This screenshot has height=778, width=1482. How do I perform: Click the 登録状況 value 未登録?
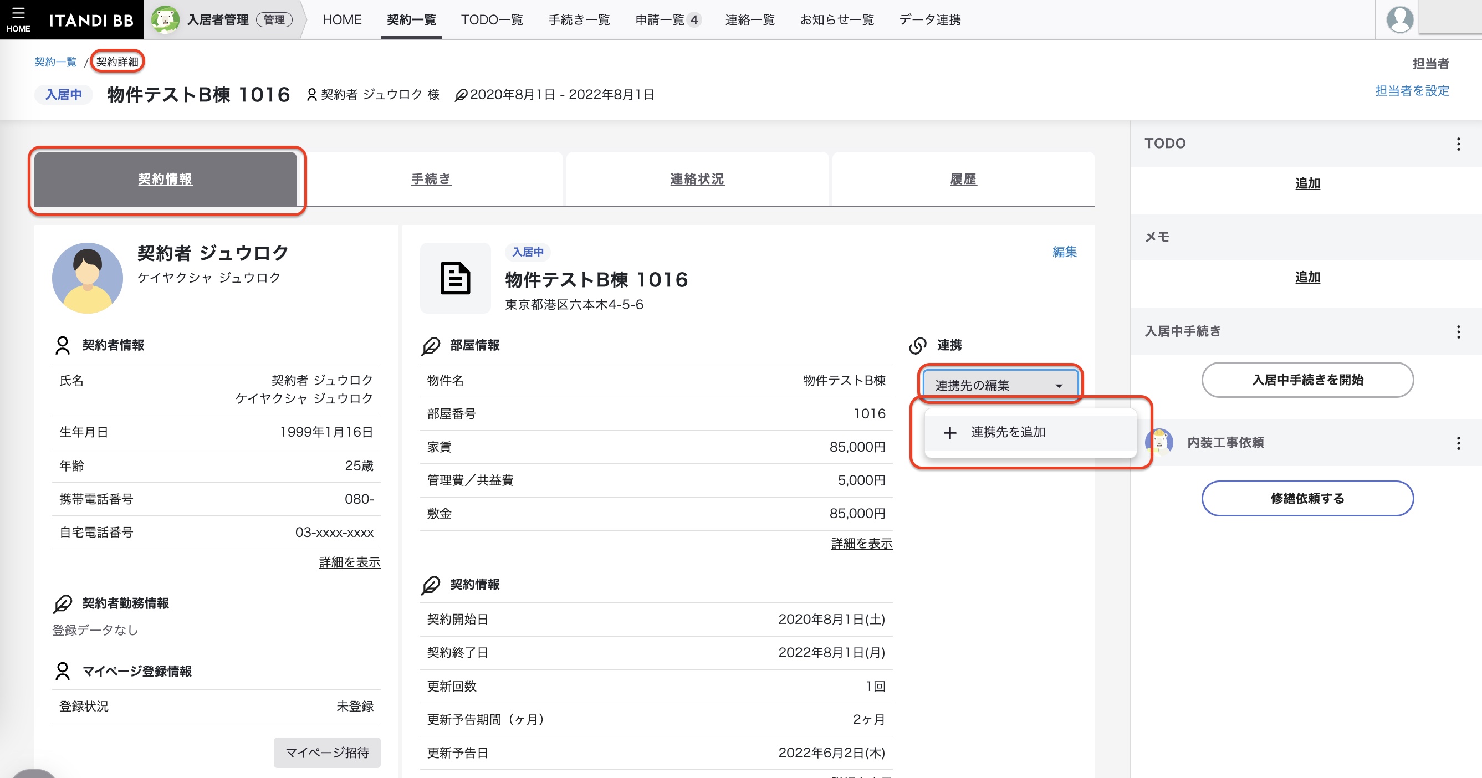coord(355,707)
